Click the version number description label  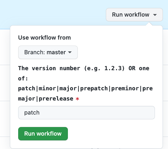coord(85,84)
